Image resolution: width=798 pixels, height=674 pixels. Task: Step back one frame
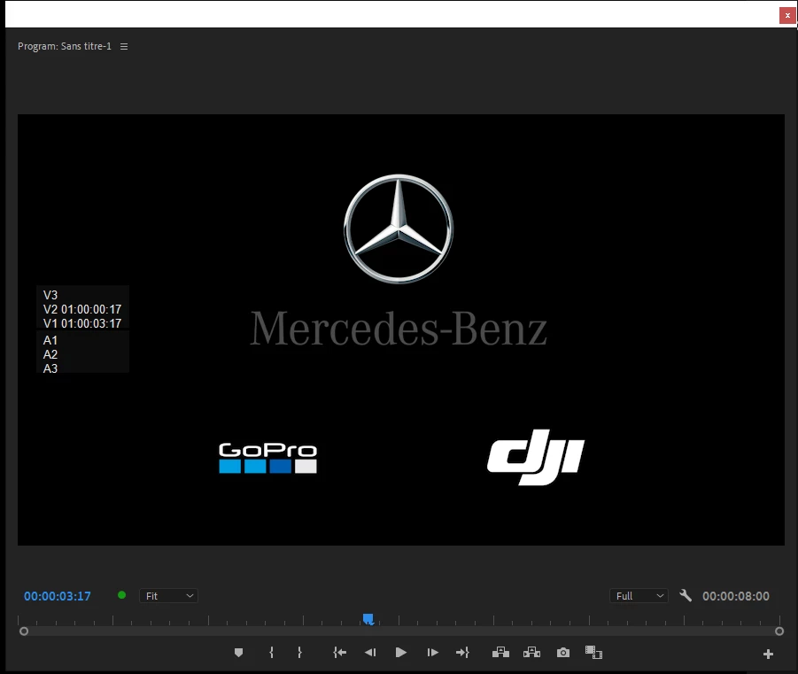click(370, 653)
